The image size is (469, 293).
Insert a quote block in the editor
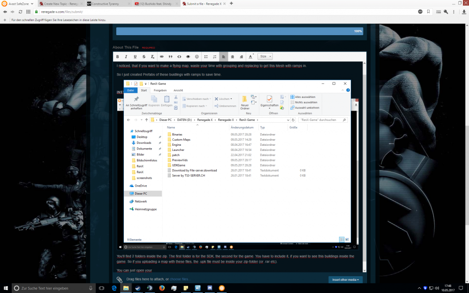pos(170,57)
